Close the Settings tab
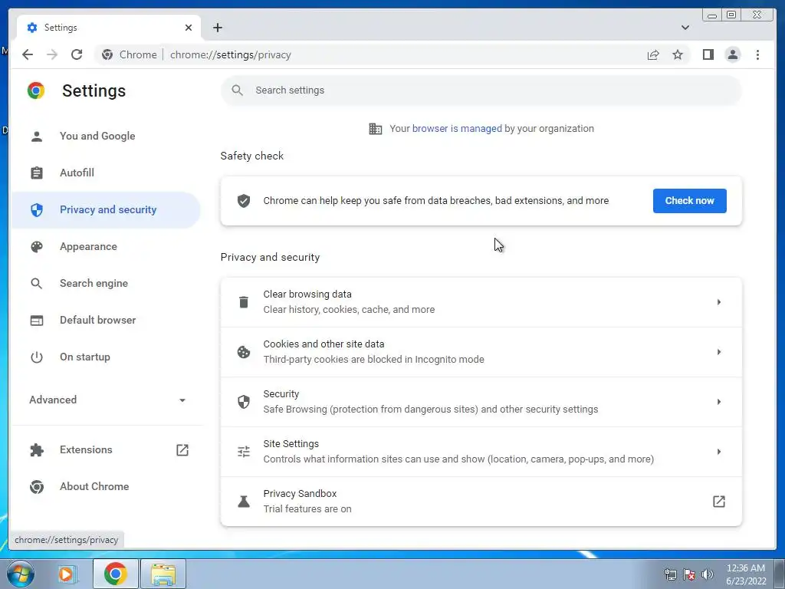785x589 pixels. point(189,28)
